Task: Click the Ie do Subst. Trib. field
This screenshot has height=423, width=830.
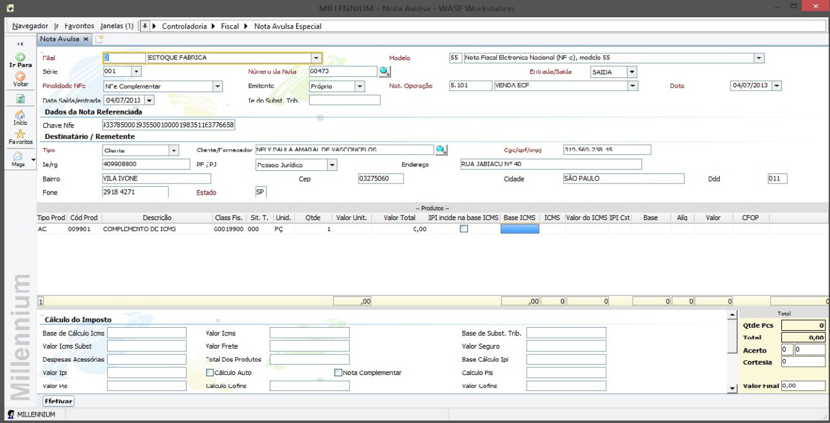Action: (345, 100)
